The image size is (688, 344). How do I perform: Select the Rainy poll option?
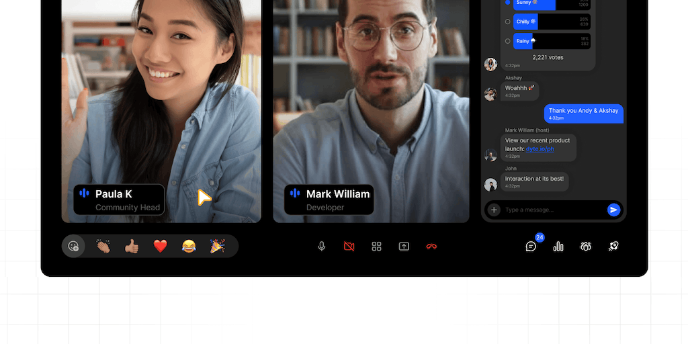click(508, 41)
